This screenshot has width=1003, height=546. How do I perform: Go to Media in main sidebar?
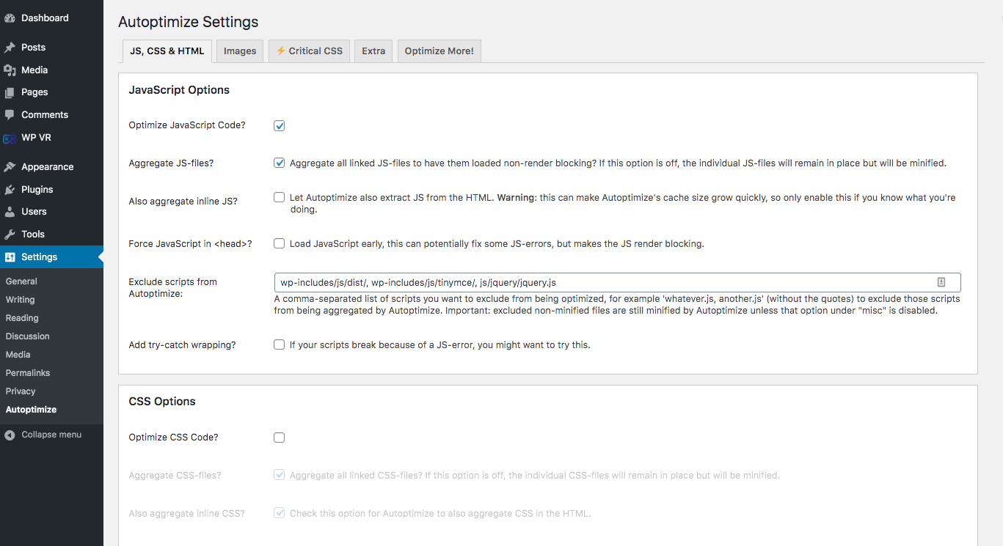tap(51, 70)
